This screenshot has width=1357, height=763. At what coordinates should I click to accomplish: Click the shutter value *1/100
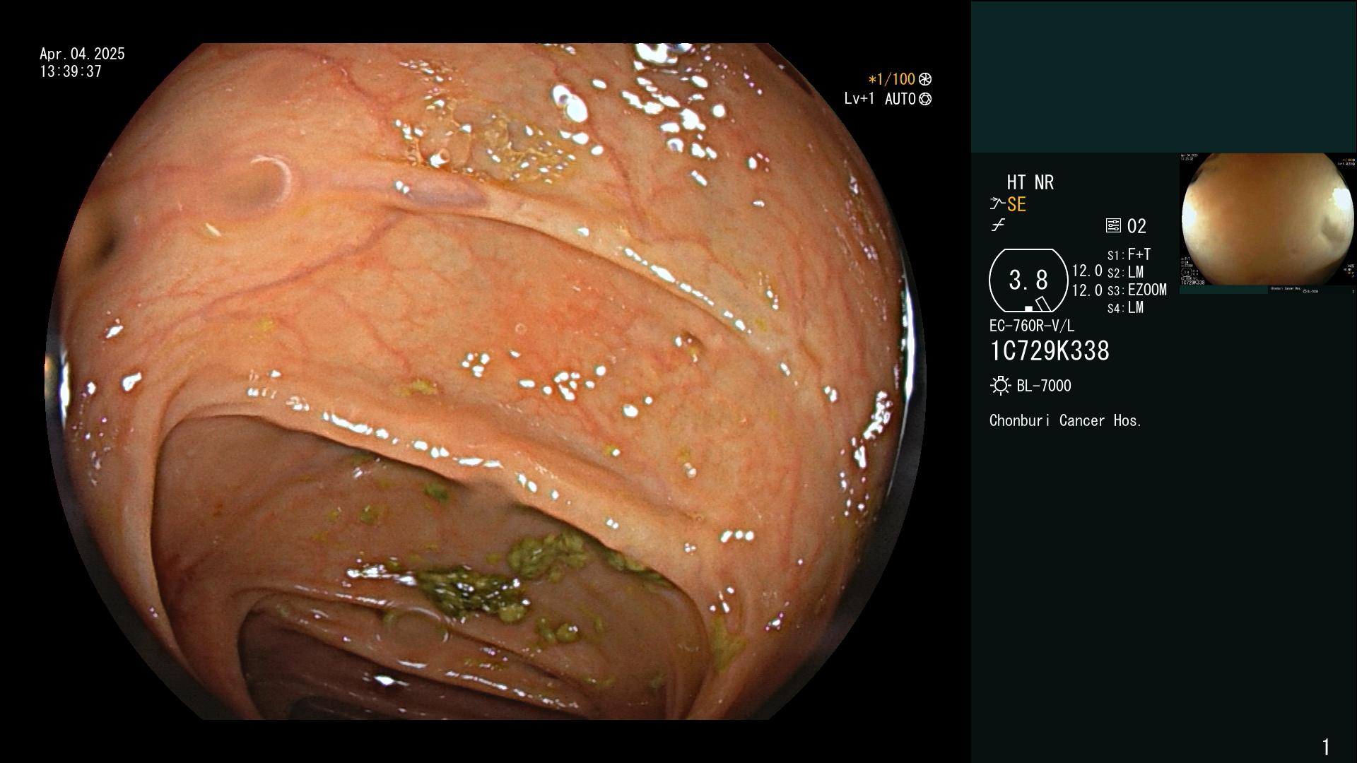pyautogui.click(x=891, y=80)
